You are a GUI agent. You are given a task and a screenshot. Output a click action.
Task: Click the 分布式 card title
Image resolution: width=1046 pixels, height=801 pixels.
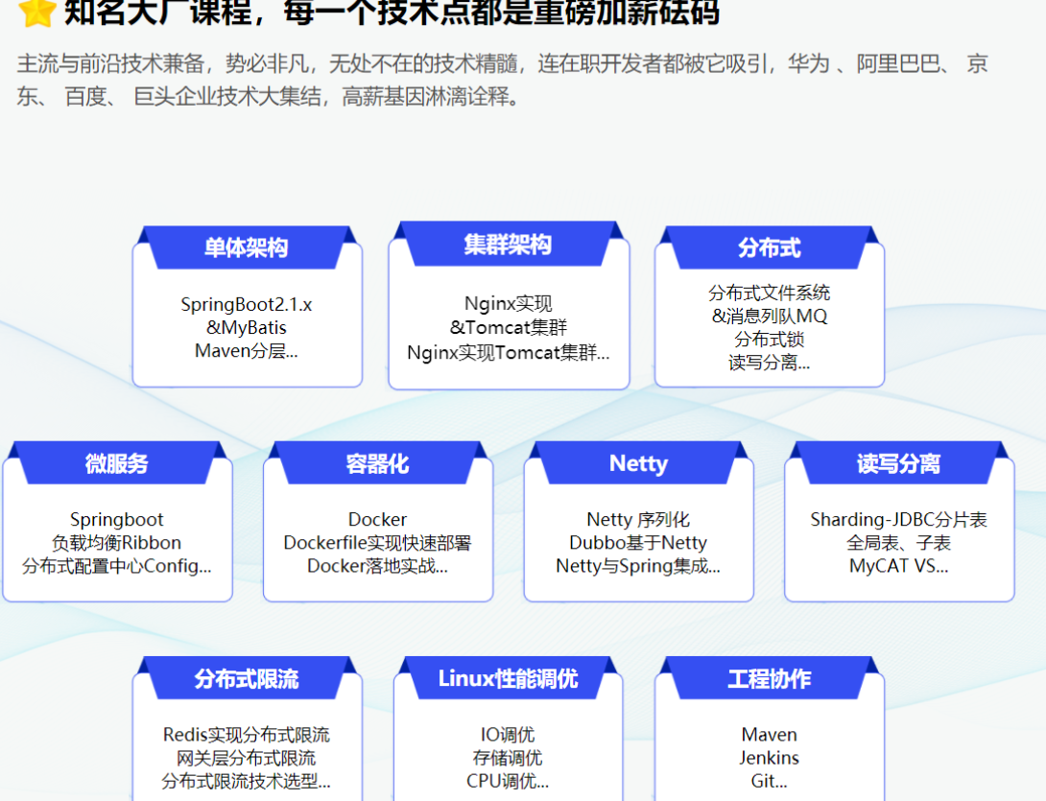(x=770, y=248)
